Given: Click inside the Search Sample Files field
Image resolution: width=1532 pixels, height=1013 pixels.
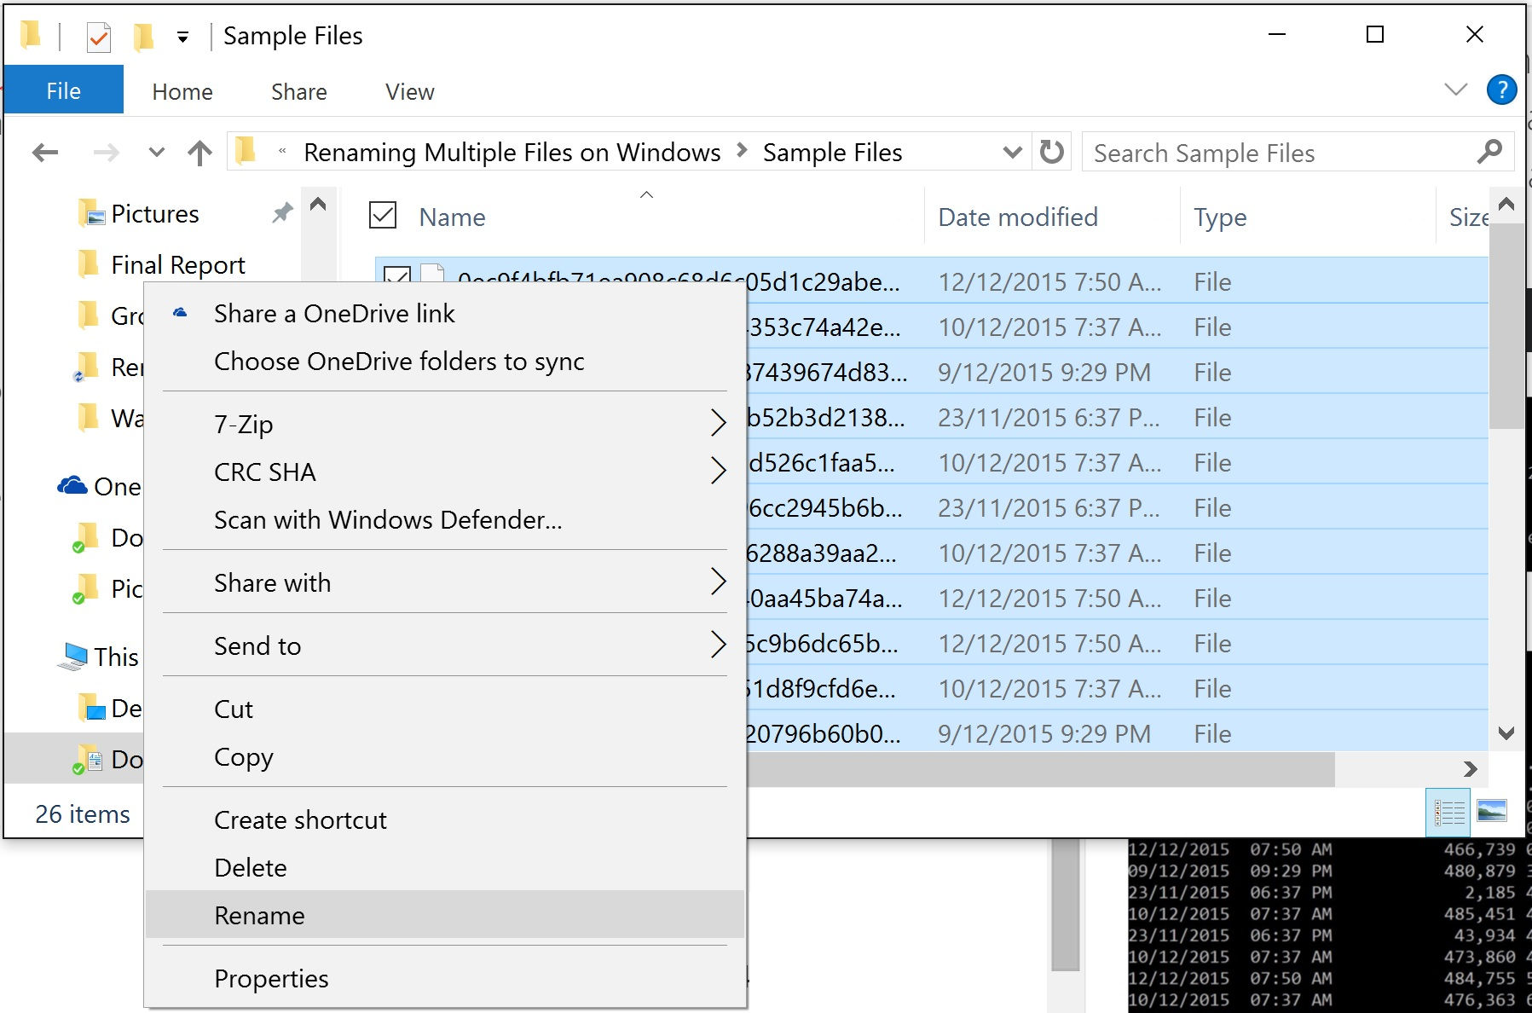Looking at the screenshot, I should [x=1236, y=153].
